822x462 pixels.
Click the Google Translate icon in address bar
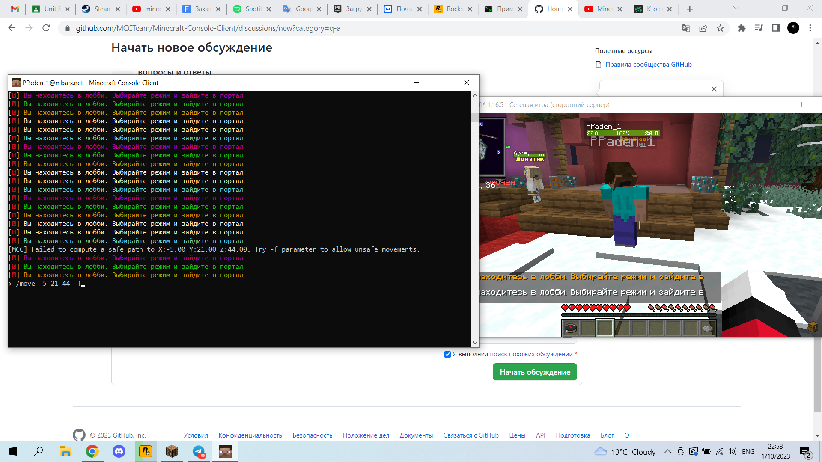tap(686, 28)
